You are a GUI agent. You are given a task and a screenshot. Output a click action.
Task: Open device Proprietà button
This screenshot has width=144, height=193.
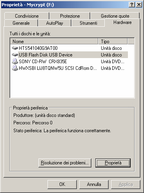113,163
